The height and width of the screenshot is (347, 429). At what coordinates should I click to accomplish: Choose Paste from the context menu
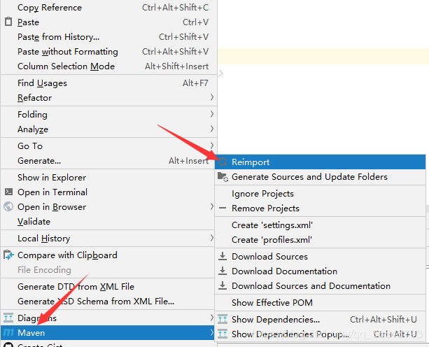pos(108,22)
